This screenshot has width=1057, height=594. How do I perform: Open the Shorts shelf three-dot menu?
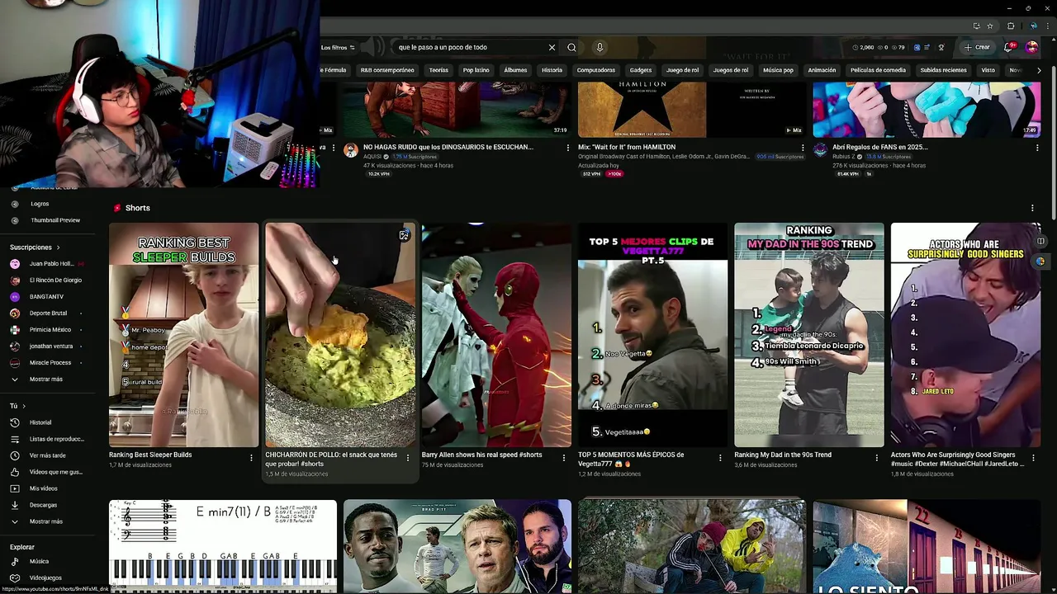pos(1032,208)
